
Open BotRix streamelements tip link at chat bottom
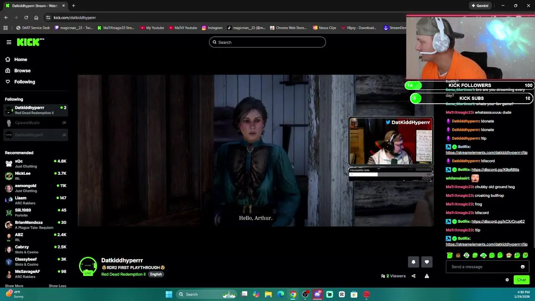tap(487, 244)
